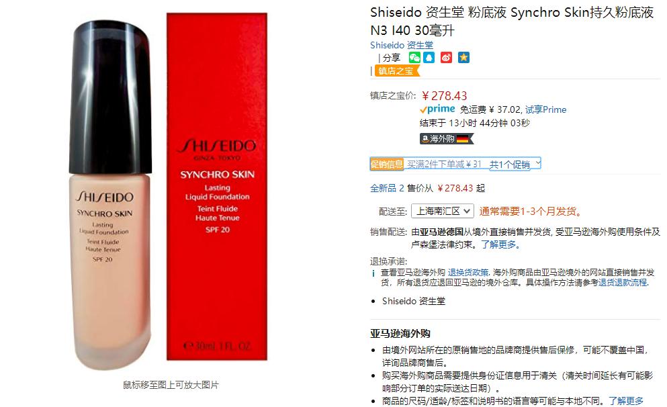Click the prime logo badge
Image resolution: width=667 pixels, height=407 pixels.
(437, 109)
